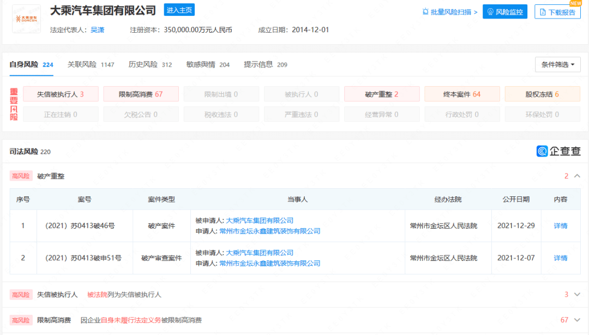The image size is (589, 335).
Task: Open the 敏感舆情 tab
Action: tap(208, 65)
